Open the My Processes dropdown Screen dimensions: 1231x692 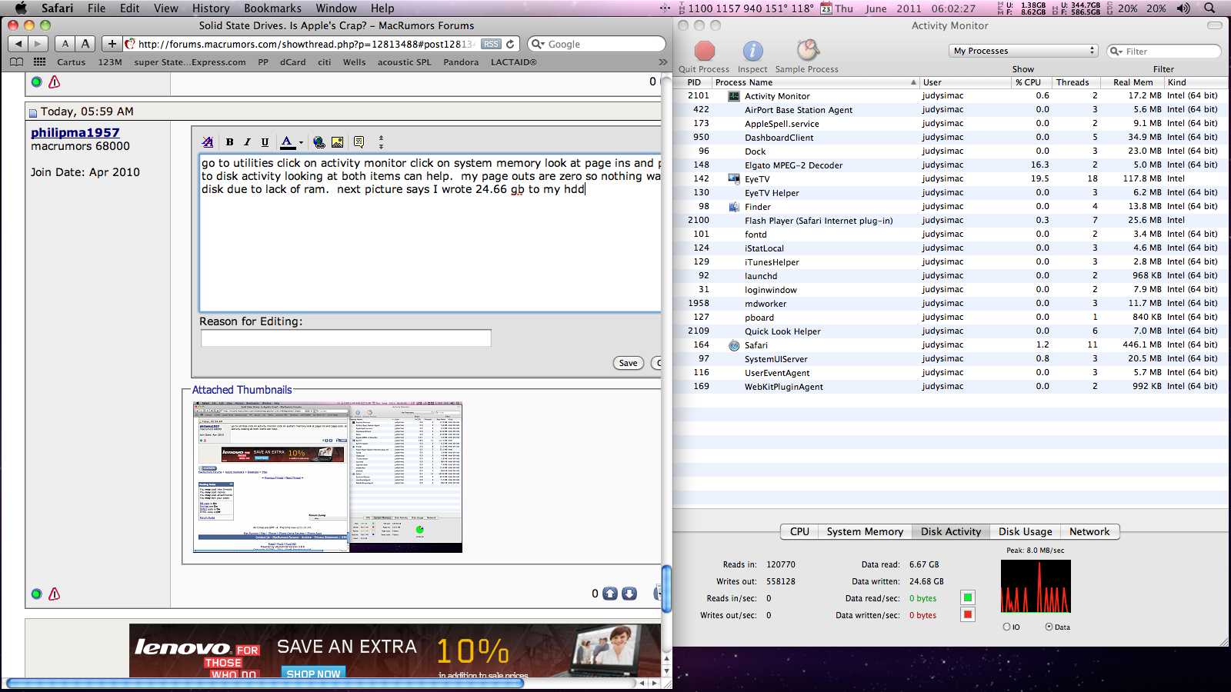click(1023, 50)
